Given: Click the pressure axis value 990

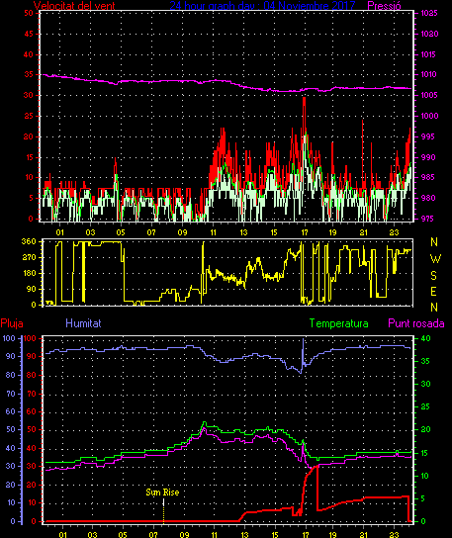Looking at the screenshot, I should [x=428, y=157].
